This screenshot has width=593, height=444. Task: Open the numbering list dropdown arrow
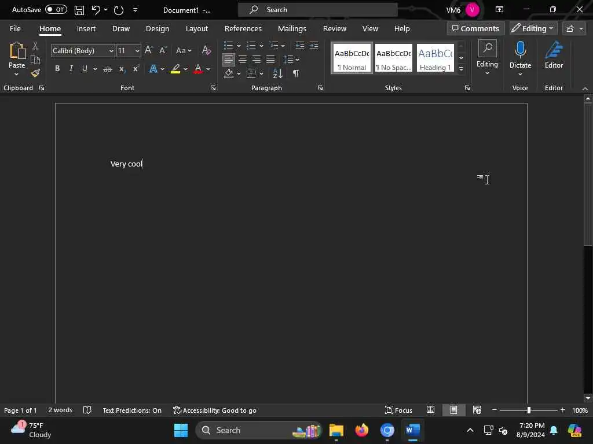(x=261, y=46)
